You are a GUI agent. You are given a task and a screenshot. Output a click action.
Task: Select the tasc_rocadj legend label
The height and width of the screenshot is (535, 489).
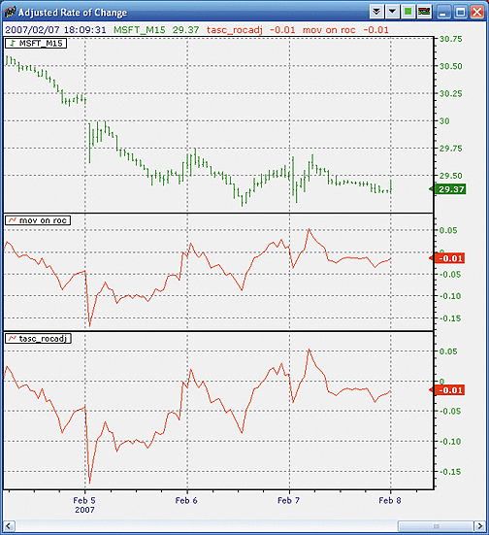(38, 339)
